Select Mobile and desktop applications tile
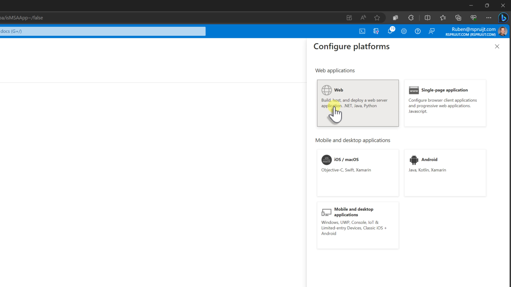Image resolution: width=511 pixels, height=287 pixels. click(358, 225)
